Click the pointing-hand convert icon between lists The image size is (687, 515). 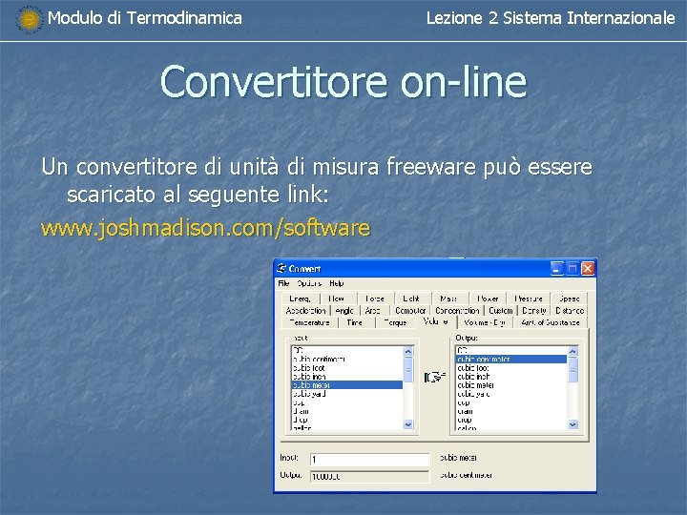[x=435, y=377]
